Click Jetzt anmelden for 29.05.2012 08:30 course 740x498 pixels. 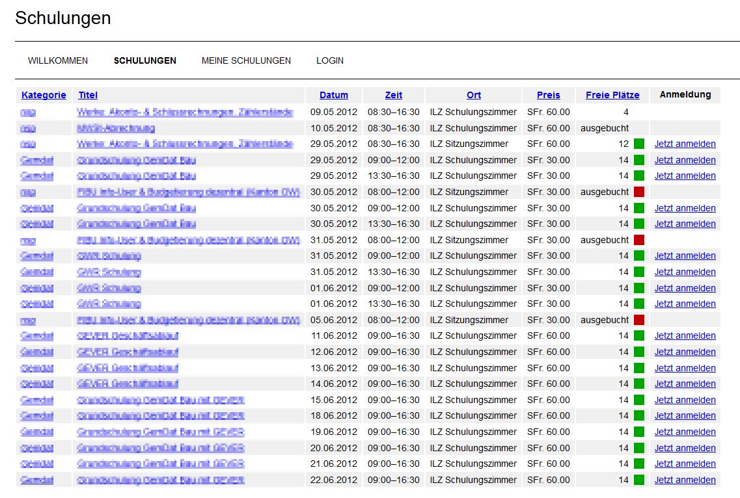[685, 144]
